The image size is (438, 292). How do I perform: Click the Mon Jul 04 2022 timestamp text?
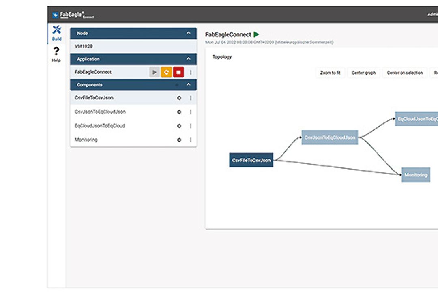269,42
